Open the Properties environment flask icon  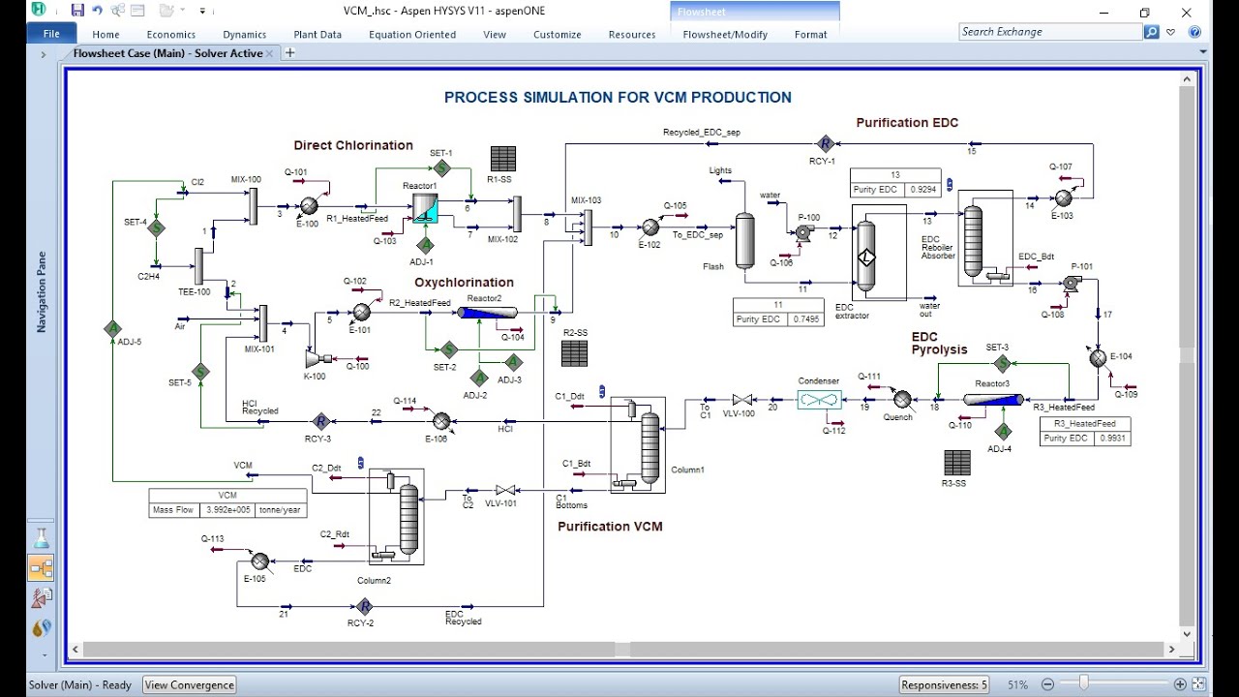pos(42,537)
